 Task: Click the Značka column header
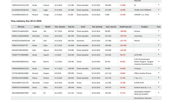pyautogui.click(x=37, y=27)
